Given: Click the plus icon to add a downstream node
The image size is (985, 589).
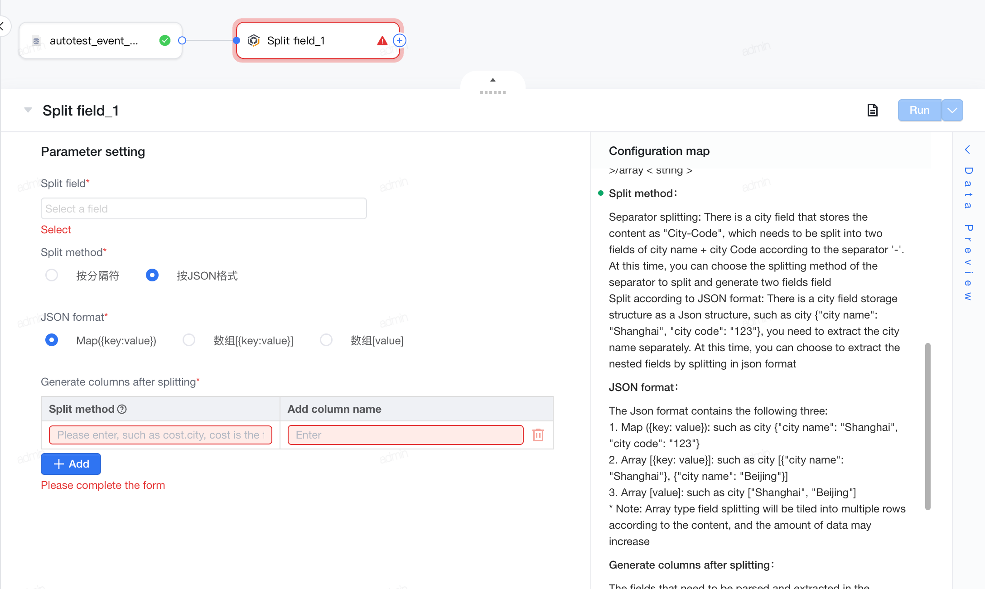Looking at the screenshot, I should pos(399,41).
